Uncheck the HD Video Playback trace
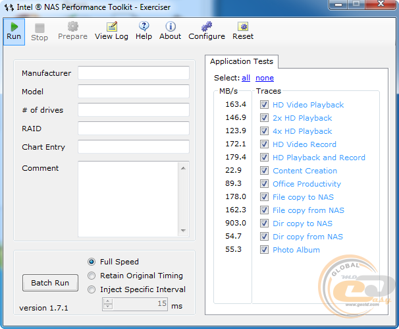 point(264,105)
